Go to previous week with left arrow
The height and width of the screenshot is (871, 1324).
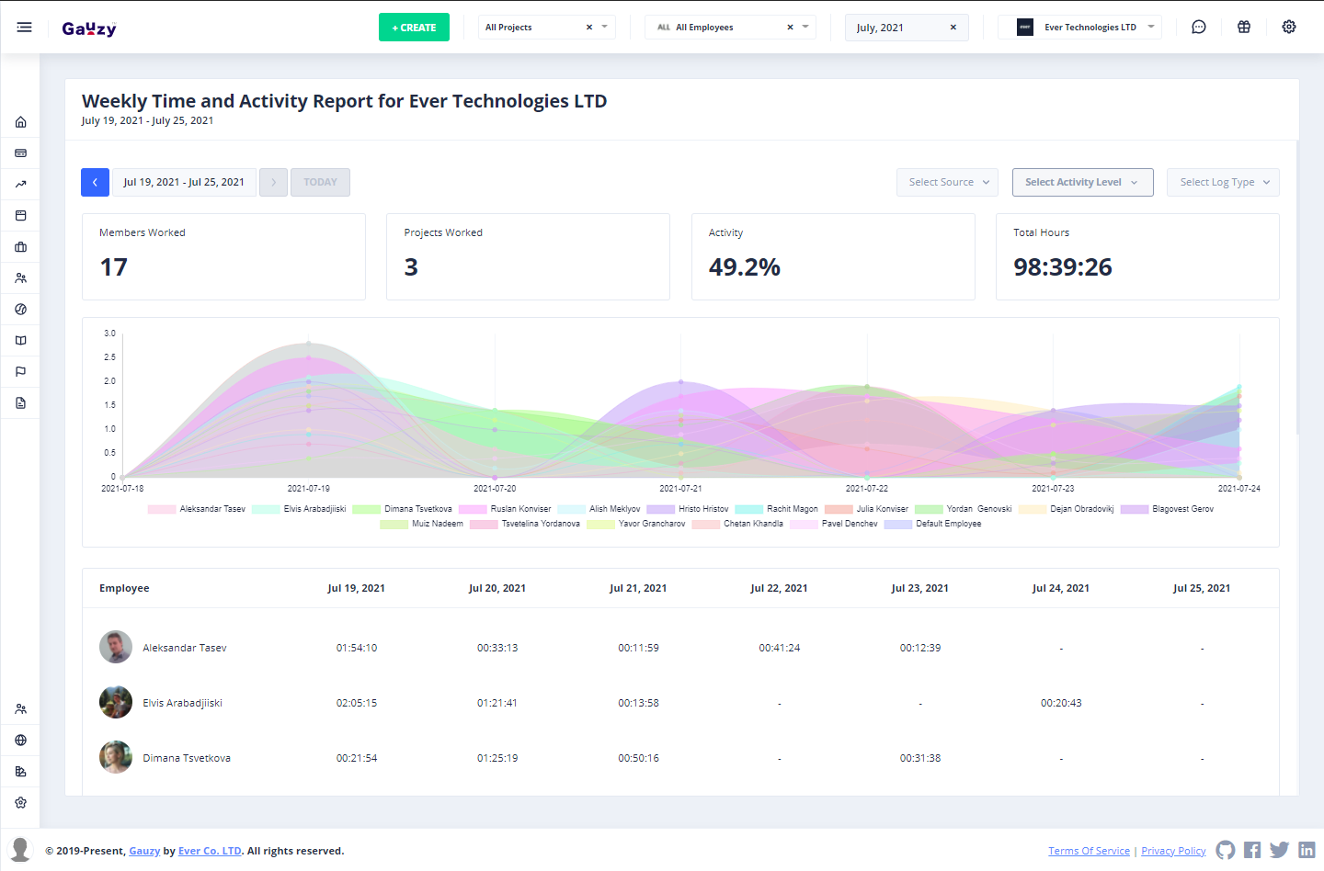[x=95, y=182]
